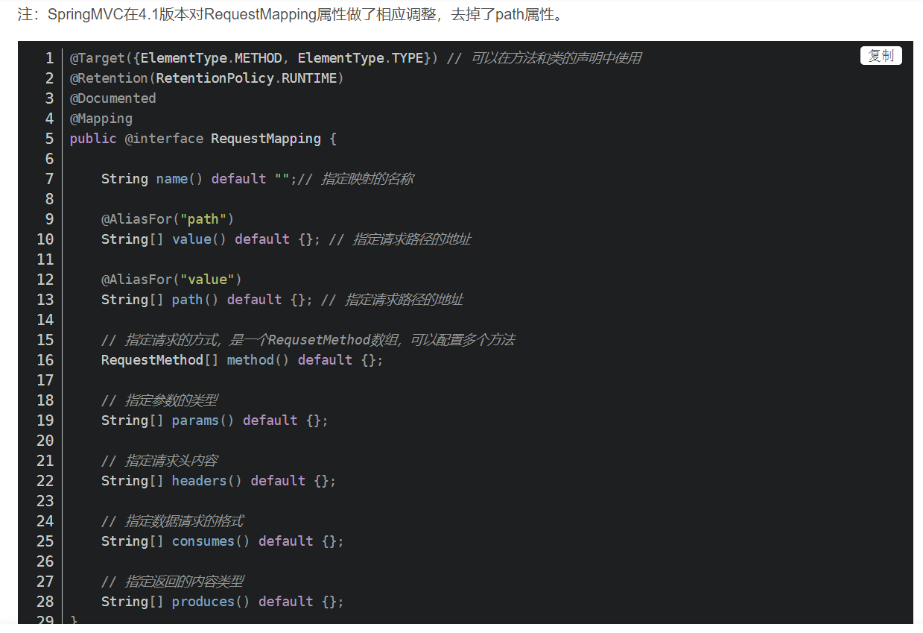Click the note about SpringMVC 4.1版本
The height and width of the screenshot is (633, 923).
(293, 14)
